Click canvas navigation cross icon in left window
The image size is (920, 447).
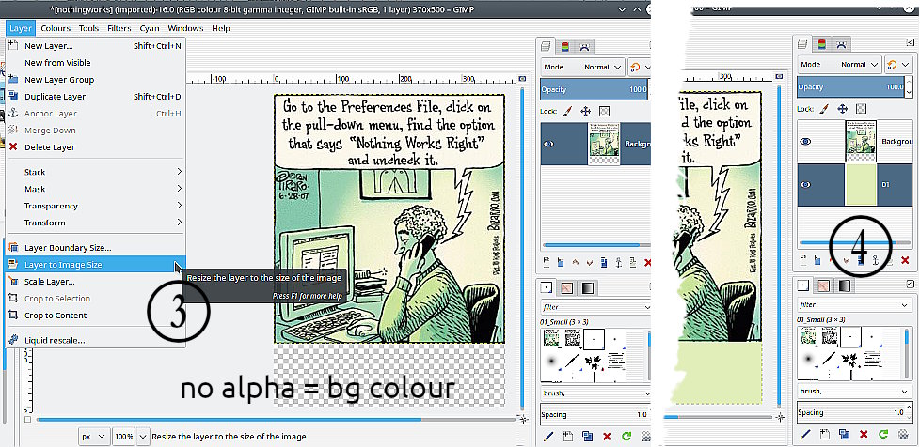tap(522, 418)
